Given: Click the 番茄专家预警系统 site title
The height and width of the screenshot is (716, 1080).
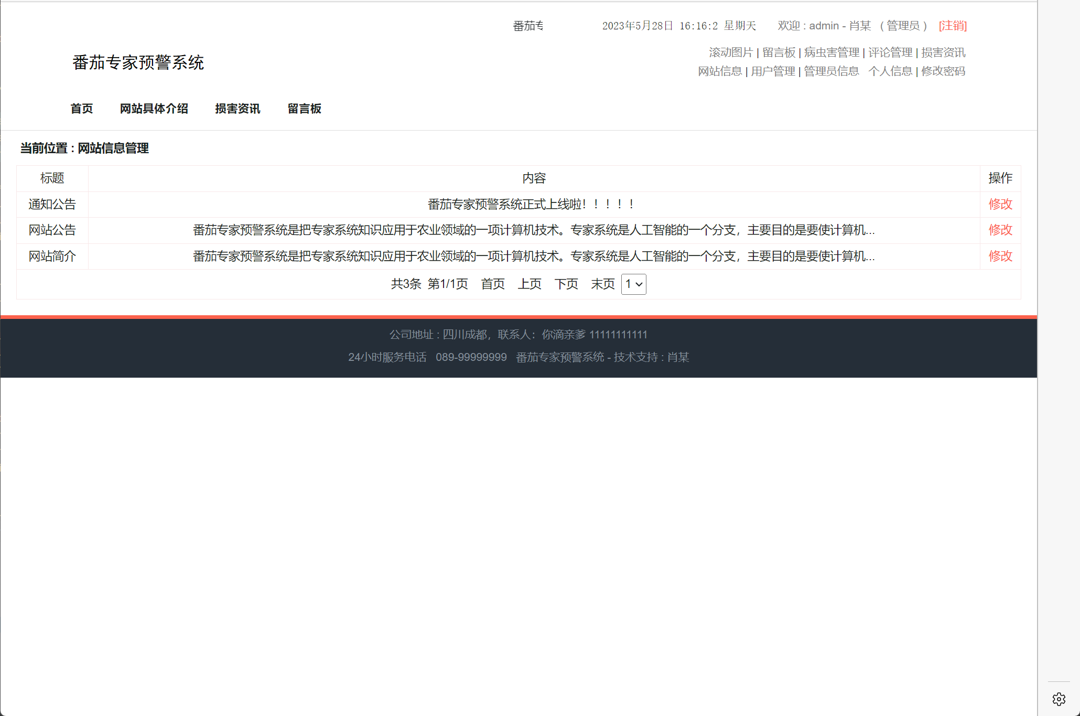Looking at the screenshot, I should click(138, 62).
